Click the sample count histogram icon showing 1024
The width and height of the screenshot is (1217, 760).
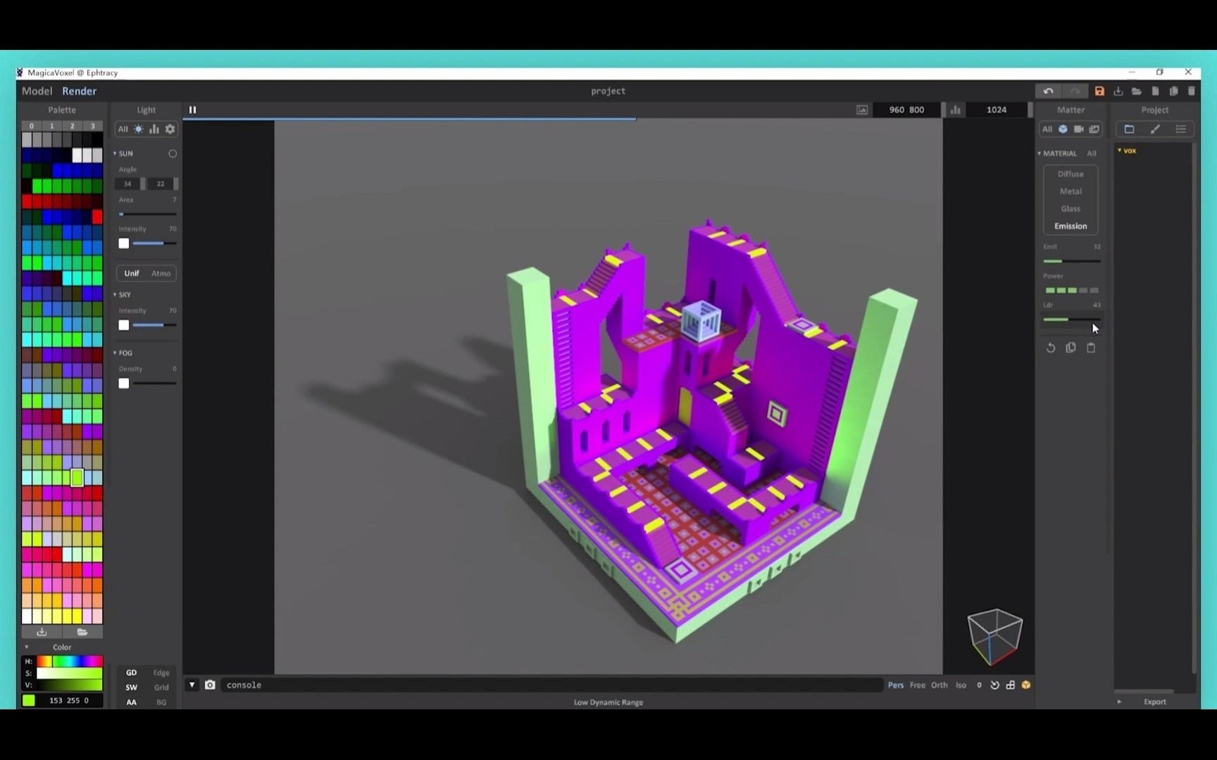click(955, 110)
